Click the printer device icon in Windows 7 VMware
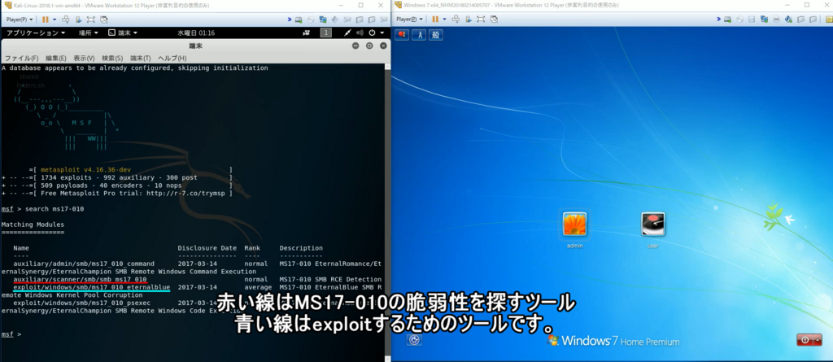This screenshot has width=833, height=362. click(x=776, y=20)
